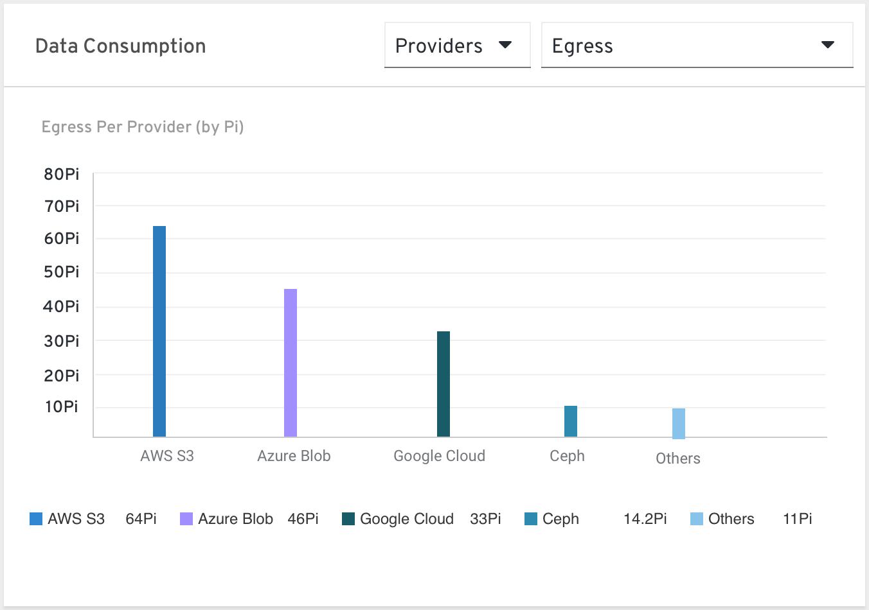Screen dimensions: 869x610
Task: Click the Others light blue bar
Action: click(679, 424)
